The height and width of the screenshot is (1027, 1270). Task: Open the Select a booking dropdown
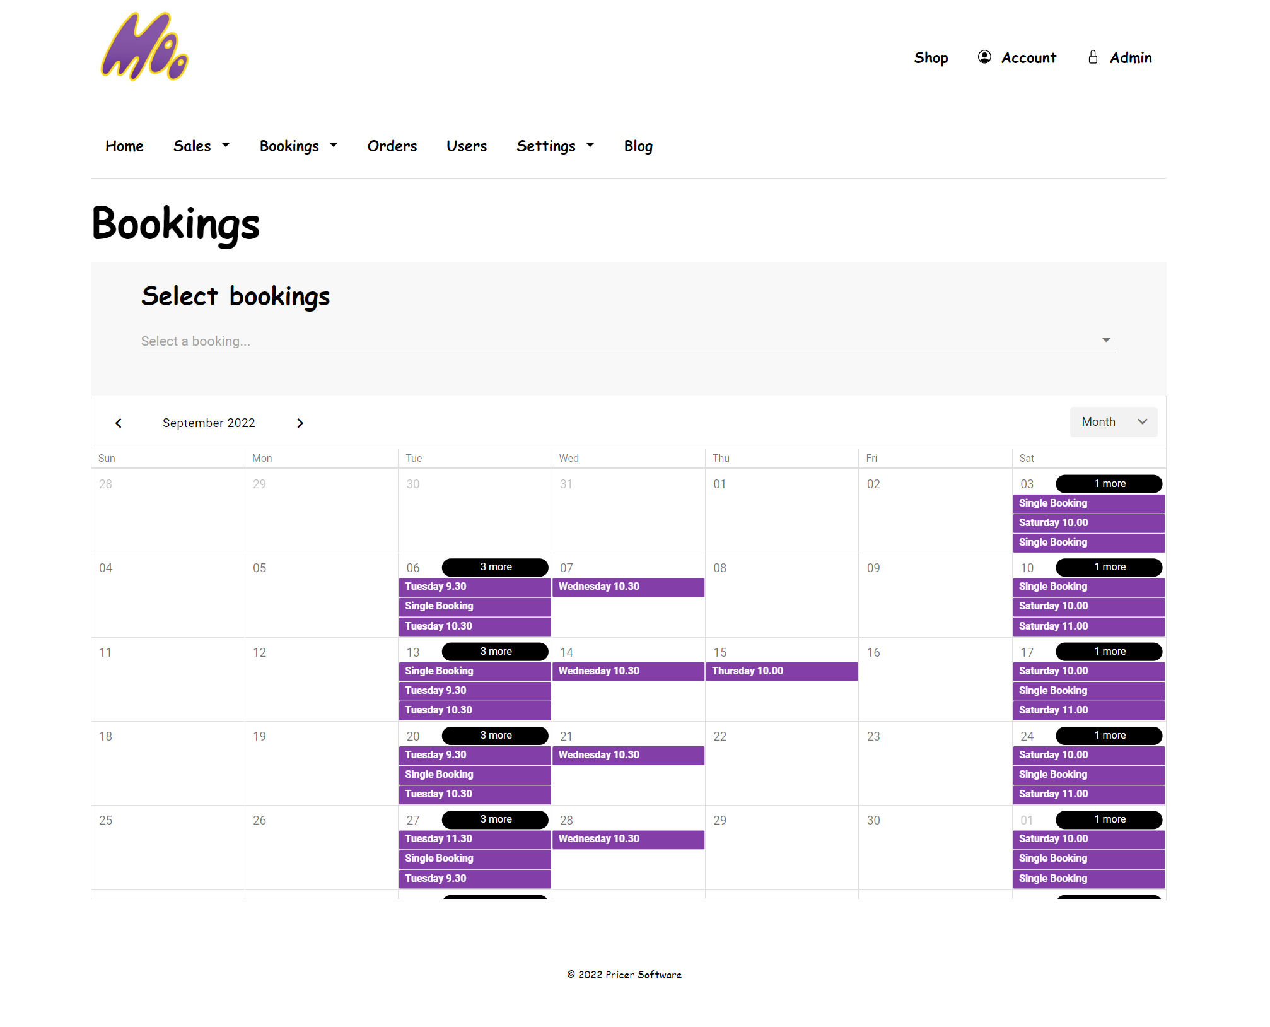(x=628, y=341)
